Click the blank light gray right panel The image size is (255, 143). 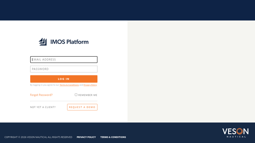pyautogui.click(x=191, y=71)
